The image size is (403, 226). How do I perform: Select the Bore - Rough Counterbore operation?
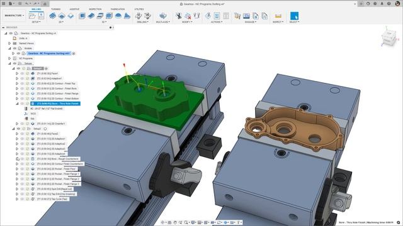click(57, 159)
